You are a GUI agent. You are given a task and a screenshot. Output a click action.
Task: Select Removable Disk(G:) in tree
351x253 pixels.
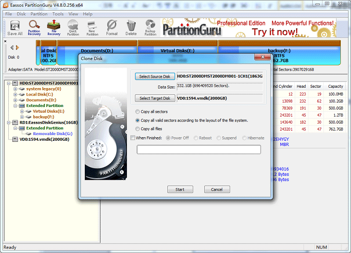[x=53, y=134]
